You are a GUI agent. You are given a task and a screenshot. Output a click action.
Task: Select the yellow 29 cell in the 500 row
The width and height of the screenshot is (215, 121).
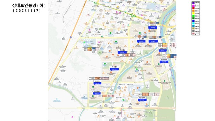point(165,44)
